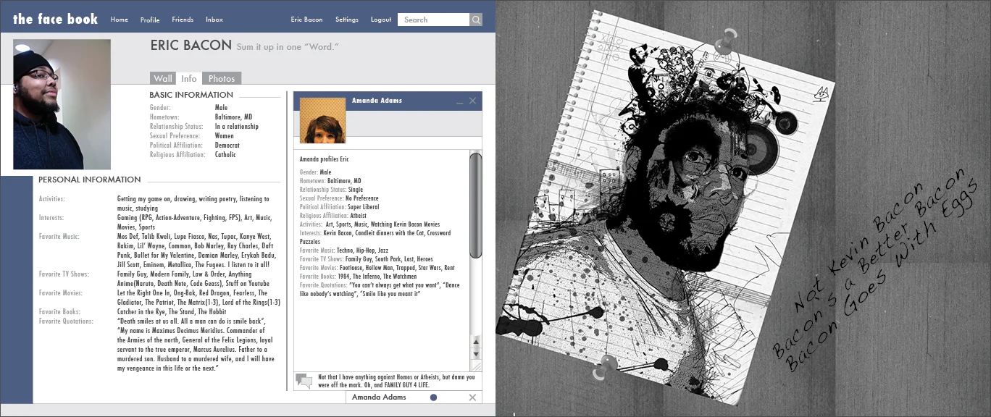Click 'Atheist' in the chat window
The image size is (991, 417).
359,216
